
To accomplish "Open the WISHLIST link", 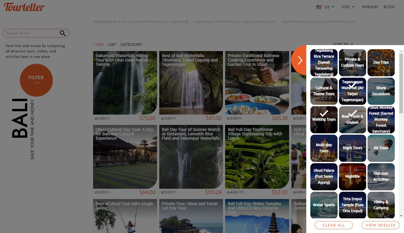I will pyautogui.click(x=370, y=7).
